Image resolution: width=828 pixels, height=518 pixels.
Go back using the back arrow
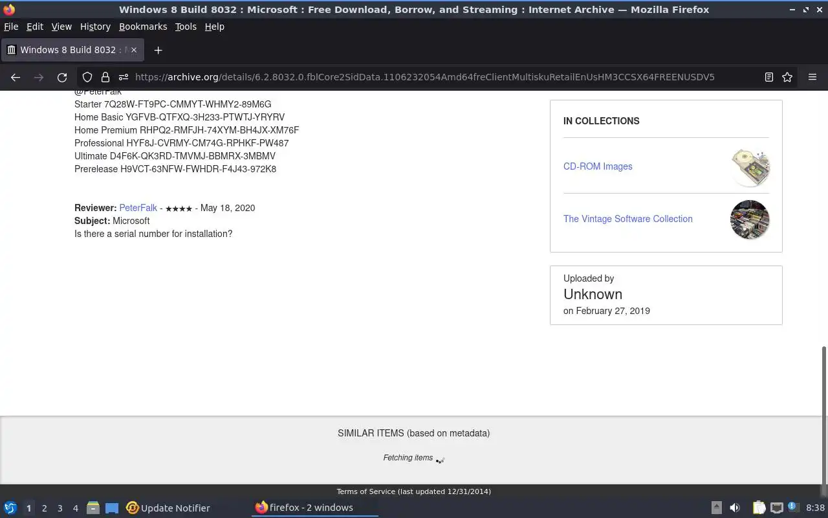tap(16, 77)
